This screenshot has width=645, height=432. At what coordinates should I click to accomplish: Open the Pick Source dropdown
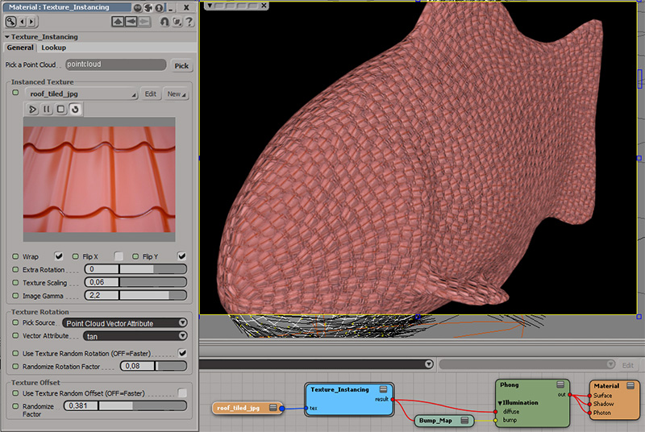(124, 322)
